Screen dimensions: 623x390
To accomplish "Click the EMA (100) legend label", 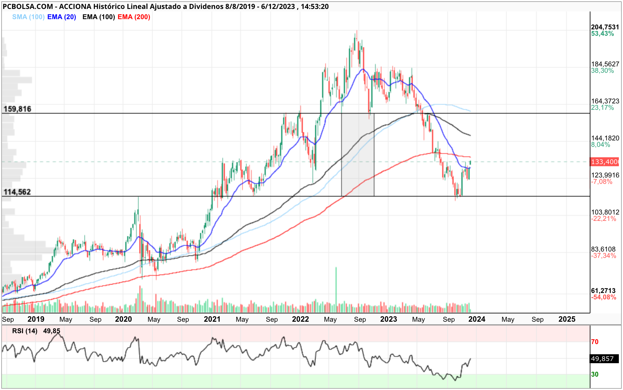I will coord(99,17).
